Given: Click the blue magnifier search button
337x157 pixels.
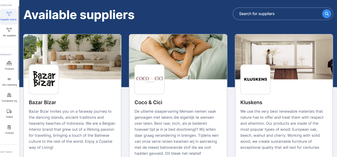Looking at the screenshot, I should pyautogui.click(x=327, y=14).
